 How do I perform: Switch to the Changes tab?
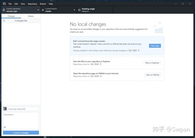pyautogui.click(x=11, y=16)
